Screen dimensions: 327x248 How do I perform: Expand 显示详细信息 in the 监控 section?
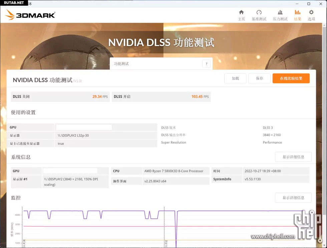293,198
